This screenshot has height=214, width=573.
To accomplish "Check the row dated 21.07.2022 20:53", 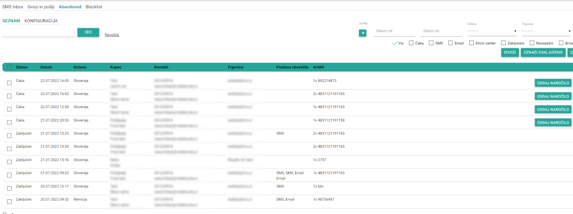I will [9, 123].
